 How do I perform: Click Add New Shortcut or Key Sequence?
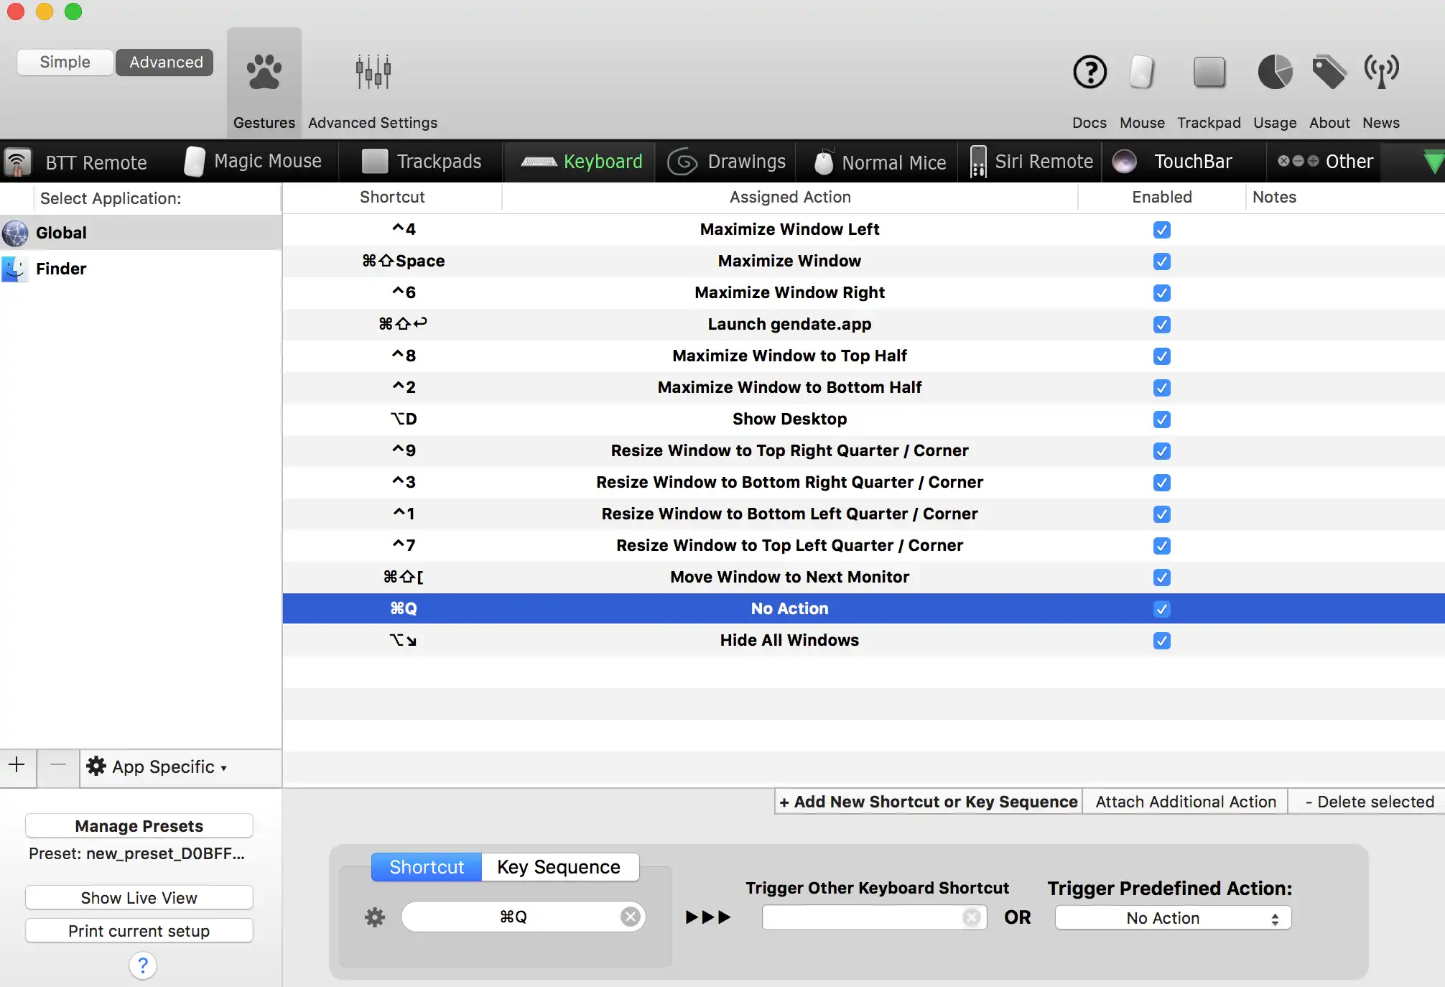click(x=928, y=802)
